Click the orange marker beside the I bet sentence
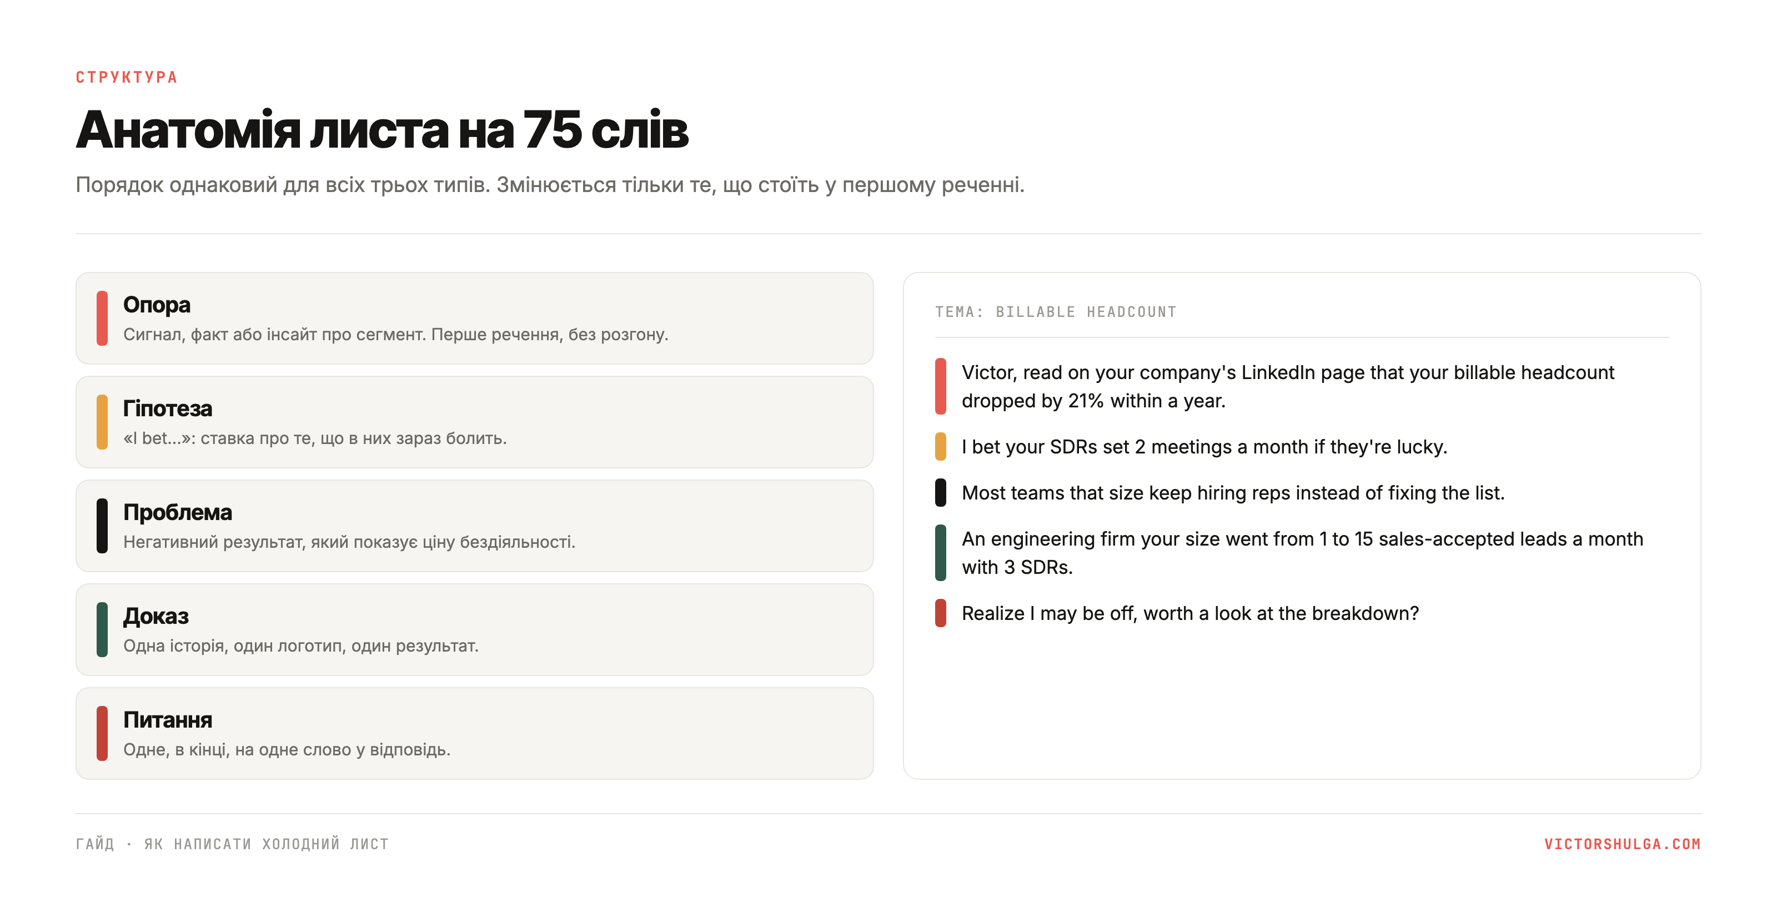 pyautogui.click(x=940, y=446)
